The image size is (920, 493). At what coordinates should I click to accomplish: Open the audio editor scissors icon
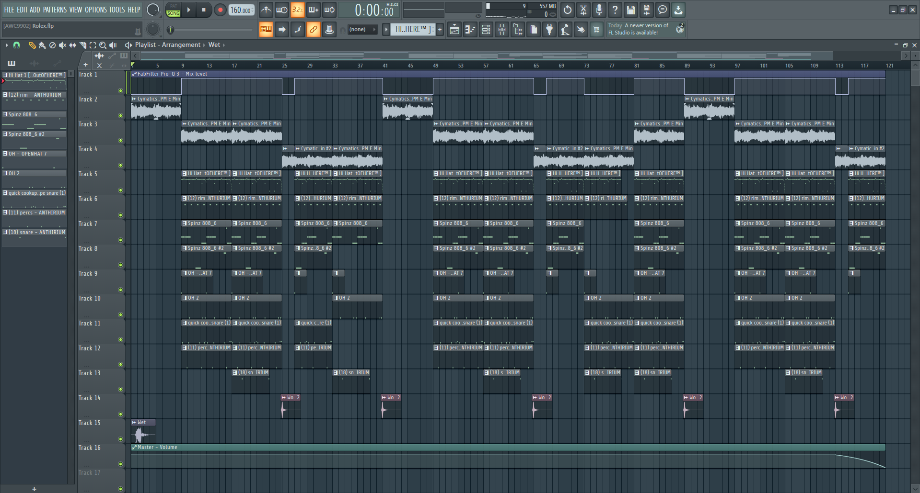[x=583, y=10]
